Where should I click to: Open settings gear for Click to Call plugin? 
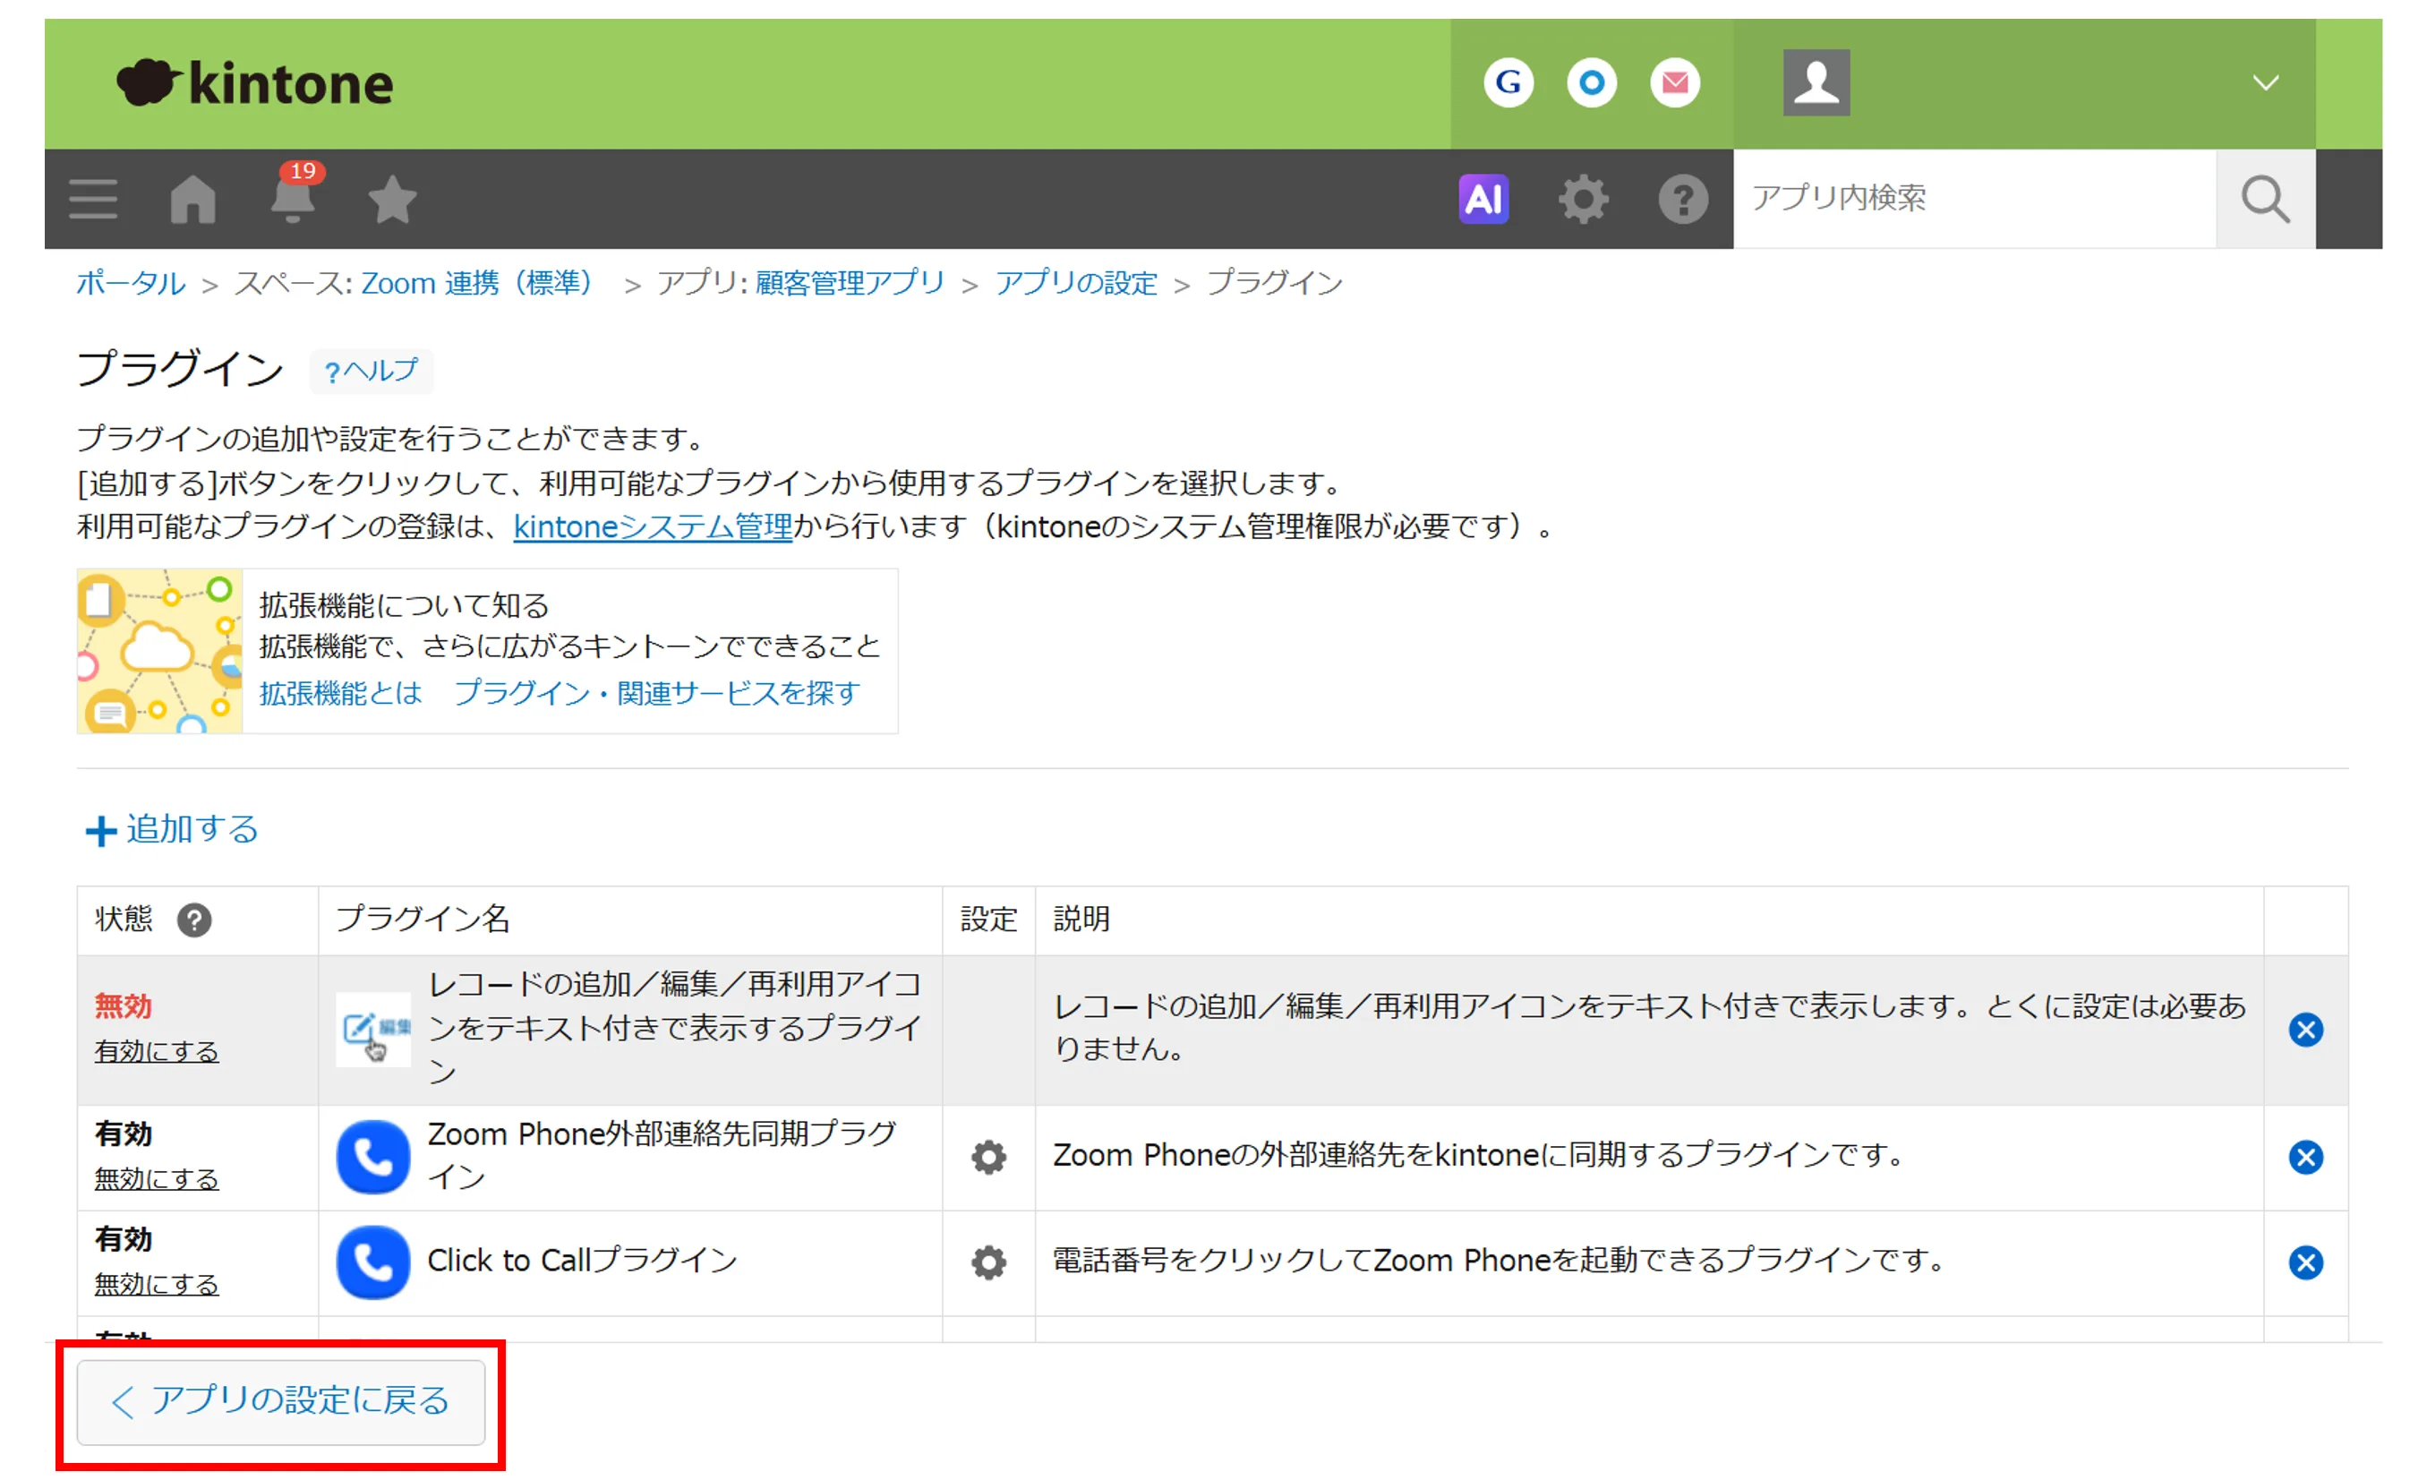click(x=988, y=1262)
